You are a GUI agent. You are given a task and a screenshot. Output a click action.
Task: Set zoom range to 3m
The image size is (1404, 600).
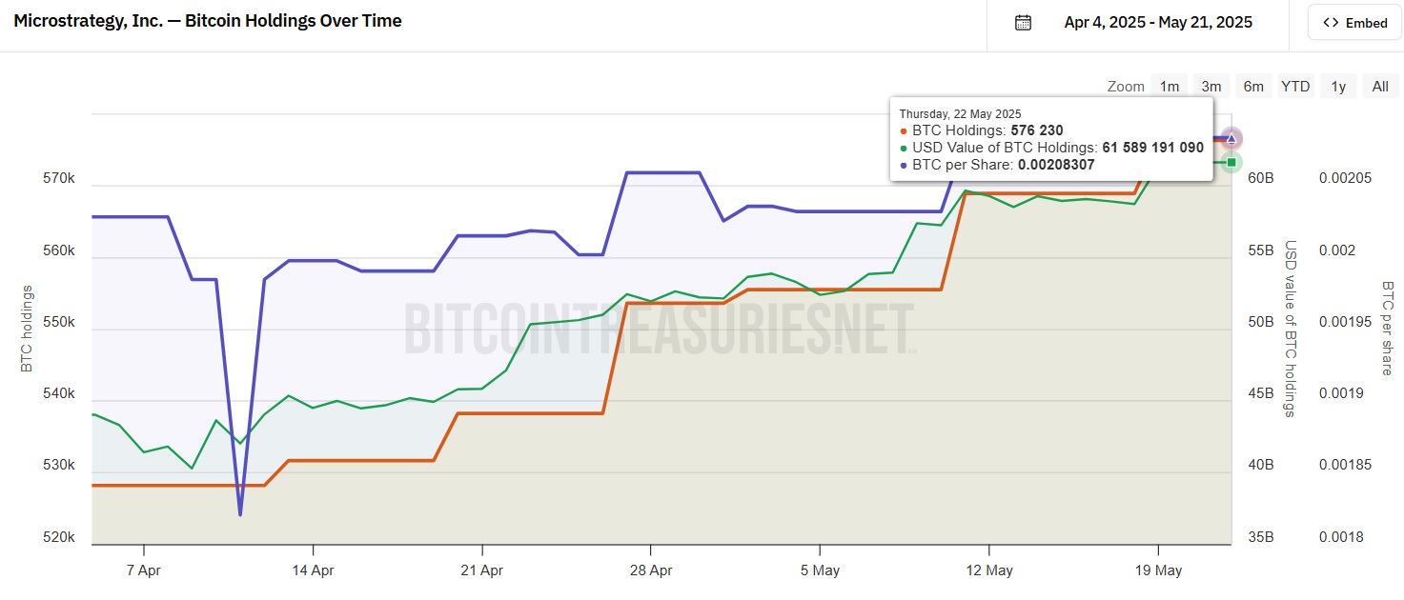point(1211,87)
